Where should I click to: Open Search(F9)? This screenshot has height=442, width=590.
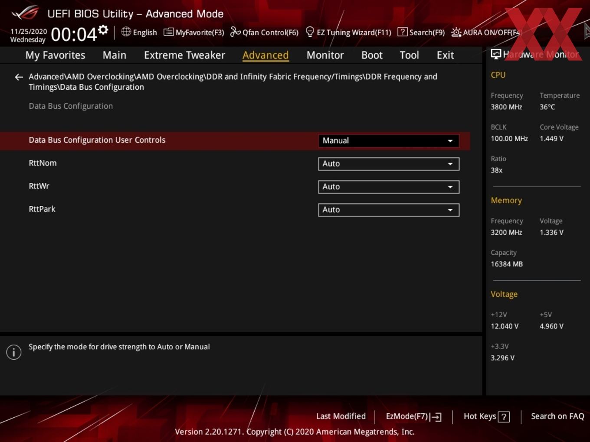coord(421,32)
